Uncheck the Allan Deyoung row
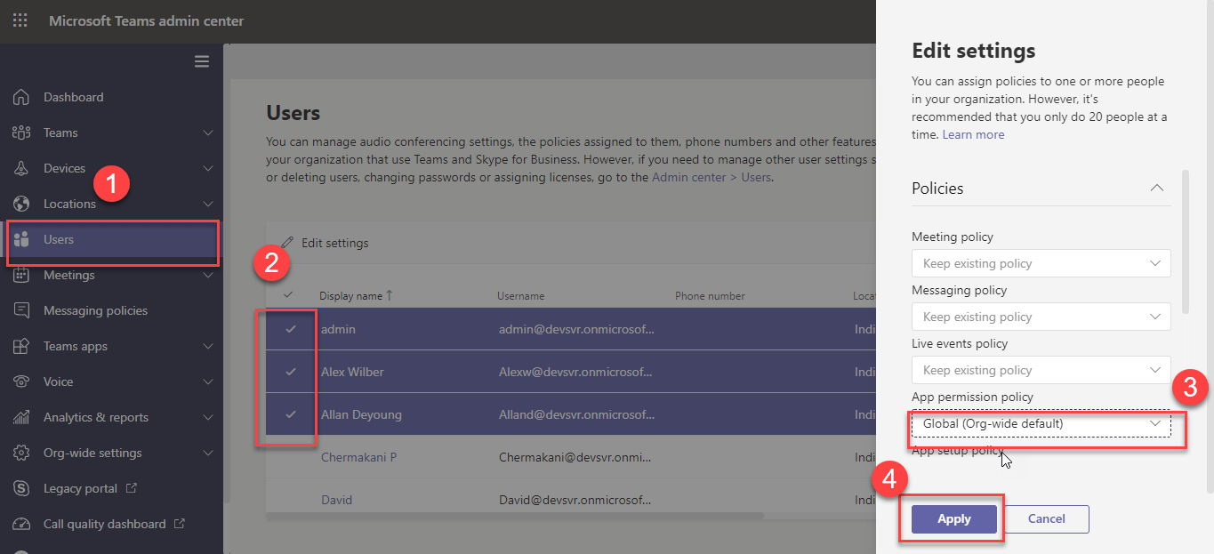The height and width of the screenshot is (554, 1214). tap(290, 414)
